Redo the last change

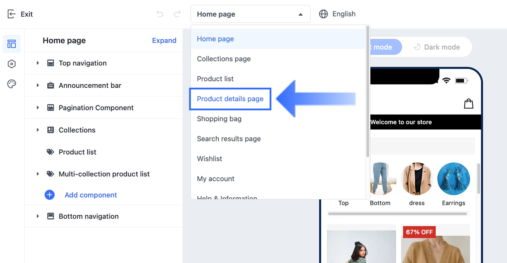click(x=177, y=14)
